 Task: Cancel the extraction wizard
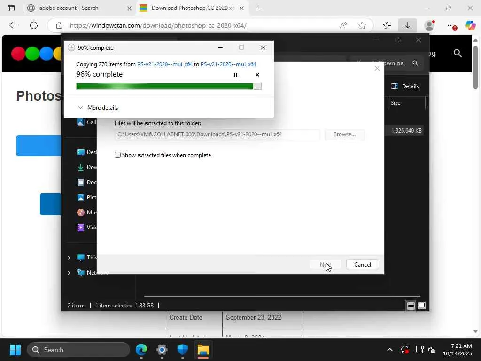pyautogui.click(x=362, y=264)
